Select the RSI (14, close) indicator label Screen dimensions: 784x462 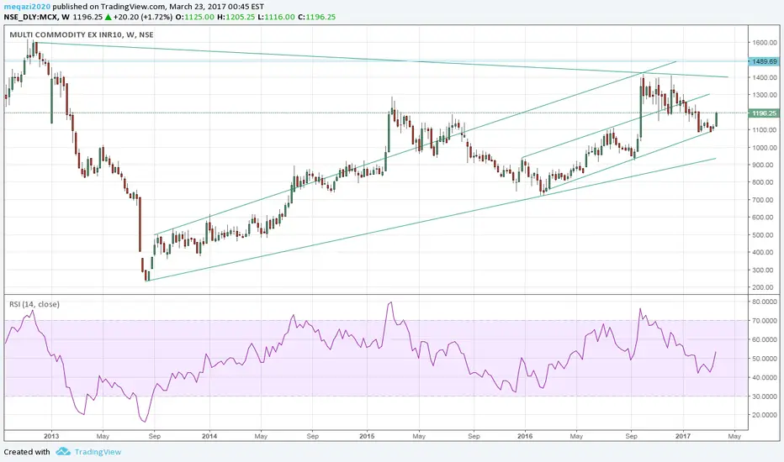tap(34, 304)
